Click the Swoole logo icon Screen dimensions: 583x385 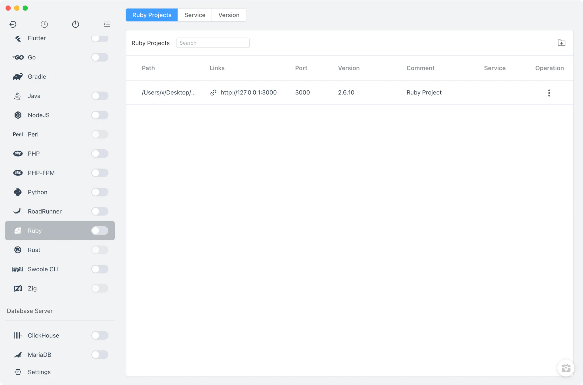pyautogui.click(x=18, y=269)
